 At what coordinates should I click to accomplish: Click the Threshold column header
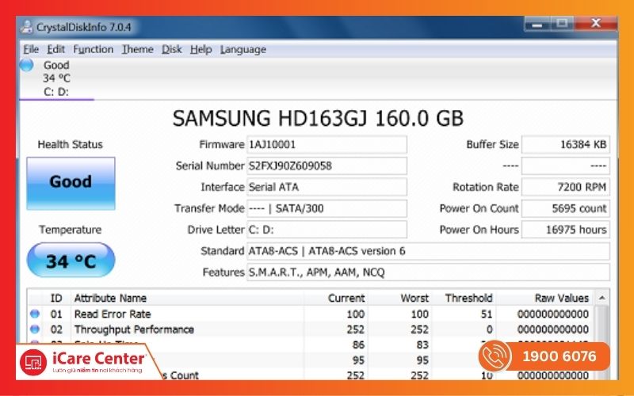tap(464, 299)
